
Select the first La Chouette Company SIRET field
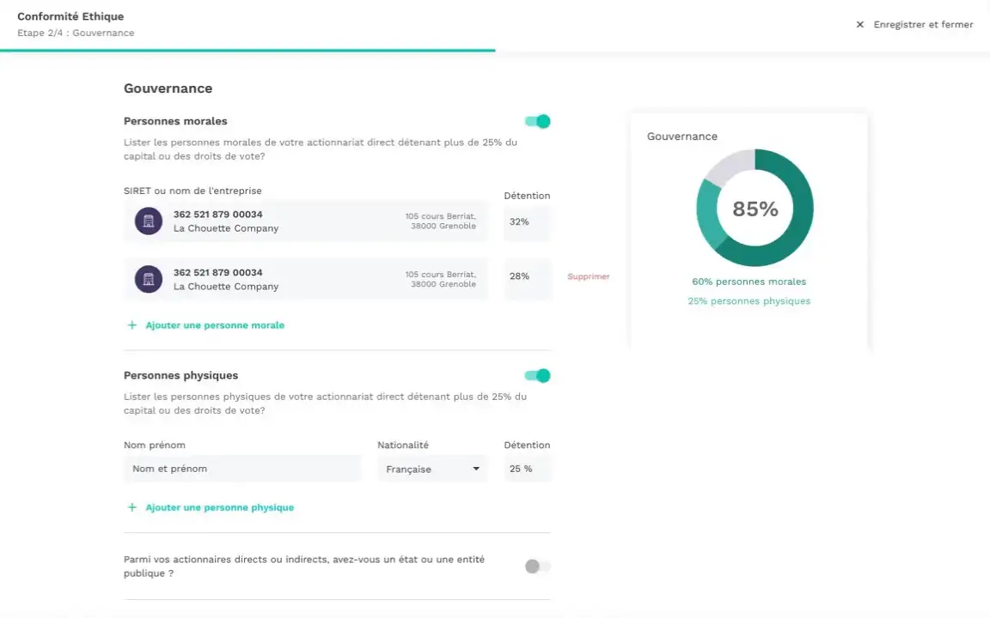[x=306, y=221]
